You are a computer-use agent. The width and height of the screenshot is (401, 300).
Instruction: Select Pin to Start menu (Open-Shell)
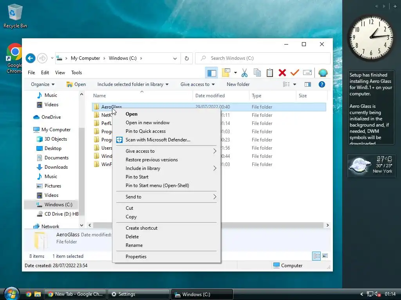157,186
